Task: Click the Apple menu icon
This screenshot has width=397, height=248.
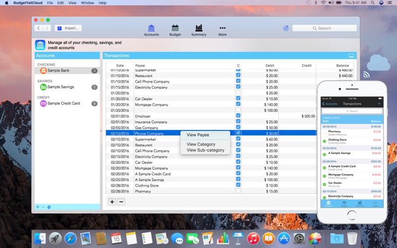Action: coord(6,3)
